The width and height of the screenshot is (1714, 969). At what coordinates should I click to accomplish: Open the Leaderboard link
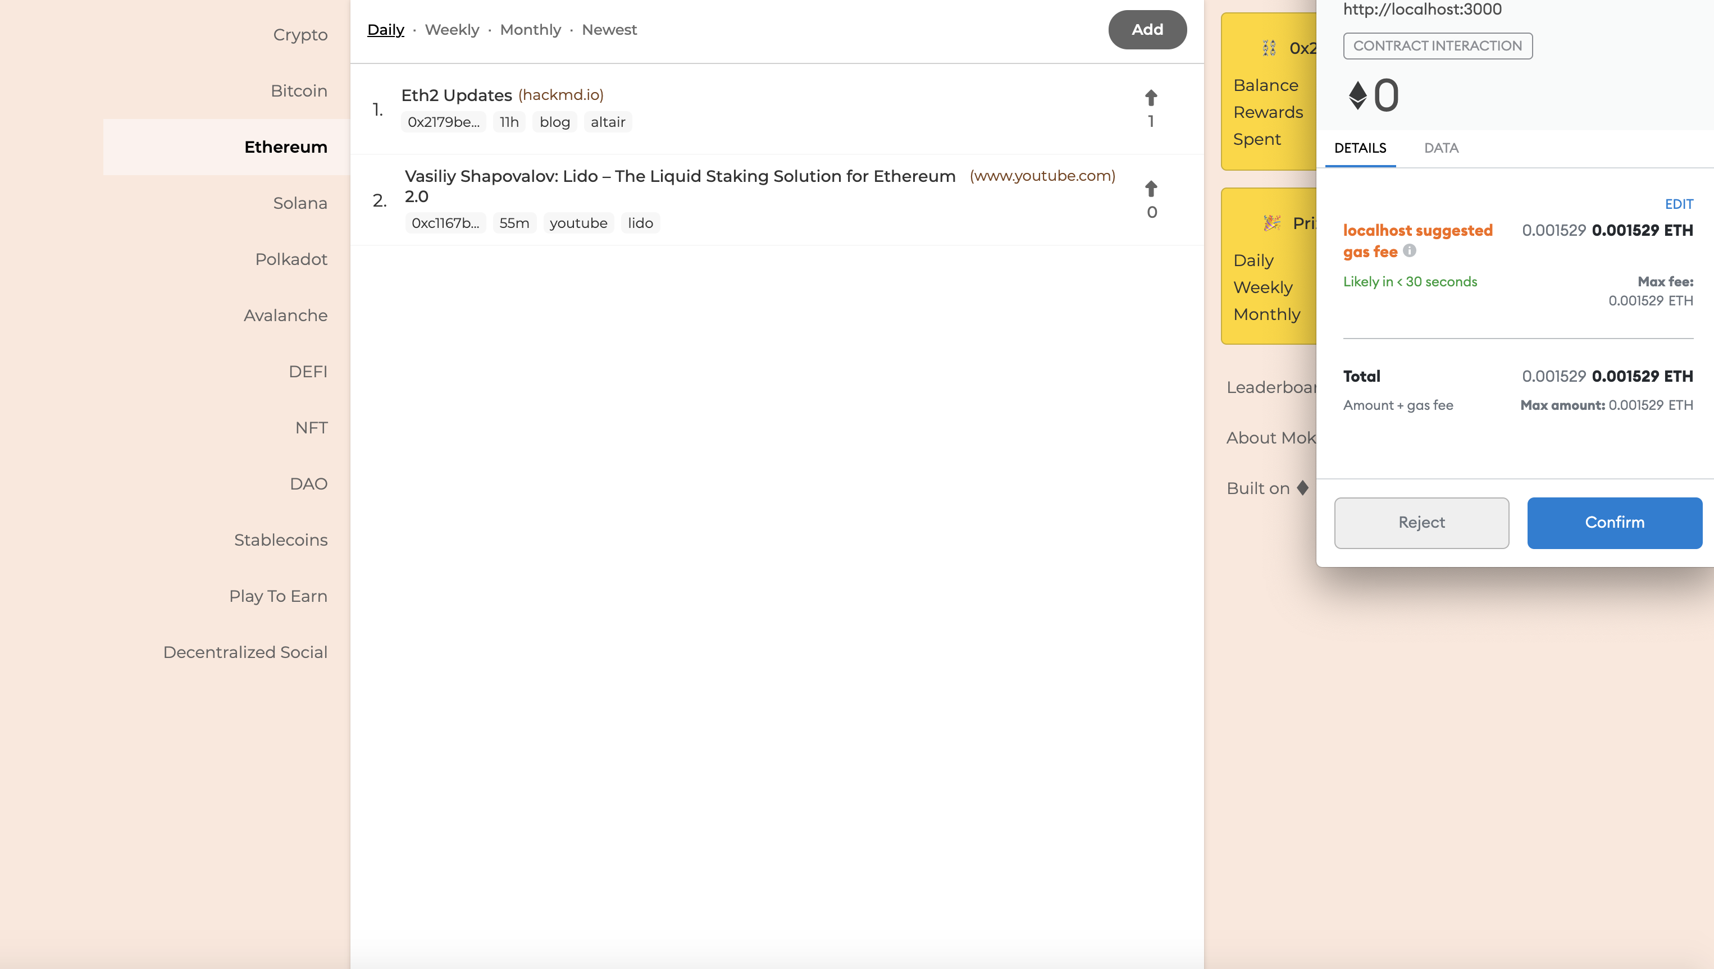[1271, 387]
